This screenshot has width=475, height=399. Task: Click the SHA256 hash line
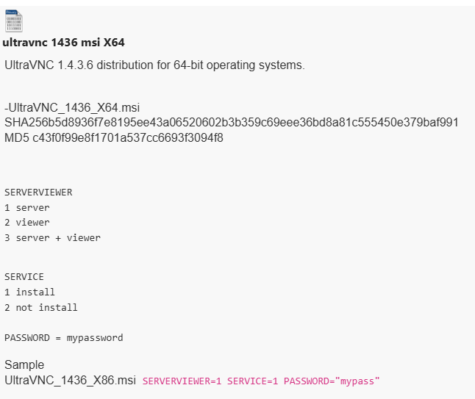pyautogui.click(x=232, y=123)
